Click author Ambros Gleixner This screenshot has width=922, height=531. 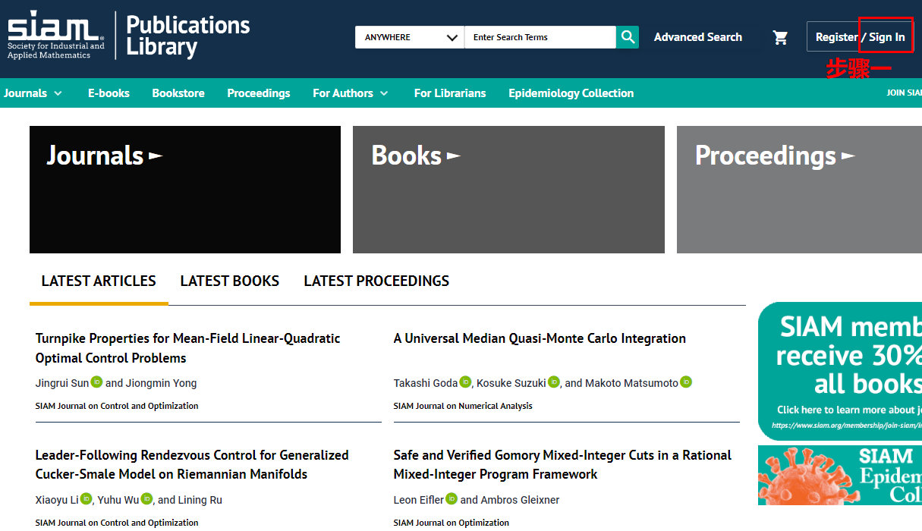click(x=520, y=500)
